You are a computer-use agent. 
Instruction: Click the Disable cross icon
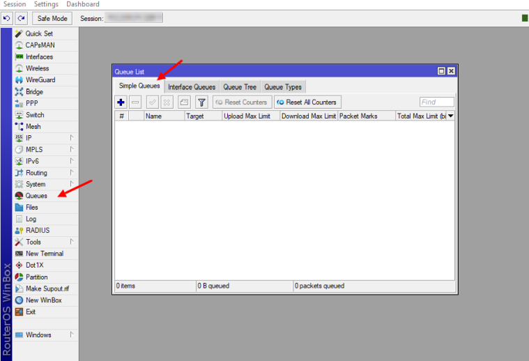click(167, 102)
